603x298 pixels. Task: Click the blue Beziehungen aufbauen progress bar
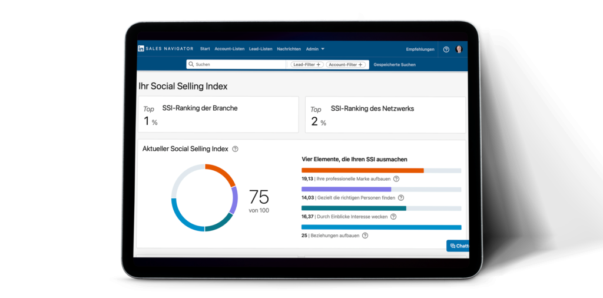pyautogui.click(x=381, y=227)
